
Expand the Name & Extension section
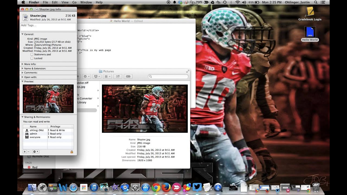23,69
